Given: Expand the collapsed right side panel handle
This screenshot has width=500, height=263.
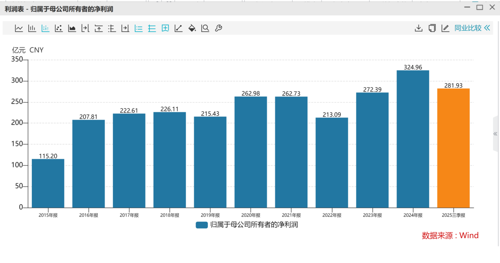Looking at the screenshot, I should pyautogui.click(x=495, y=134).
